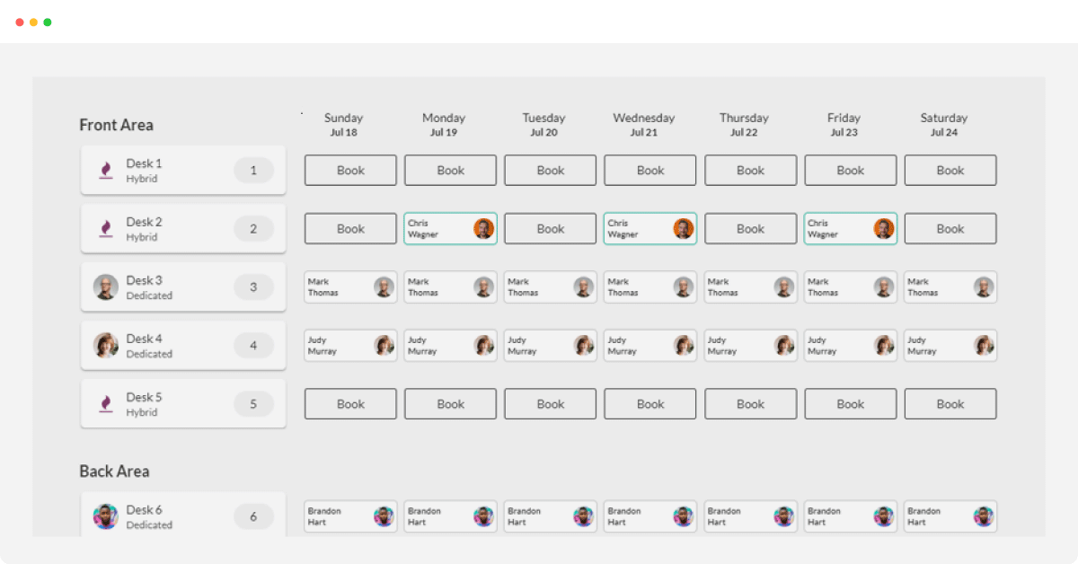
Task: Book Desk 2 for Tuesday Jul 20
Action: (550, 229)
